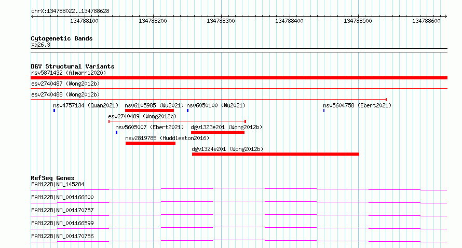Image resolution: width=462 pixels, height=248 pixels.
Task: Click nsv4757134 (Quan2021) label
Action: (x=86, y=105)
